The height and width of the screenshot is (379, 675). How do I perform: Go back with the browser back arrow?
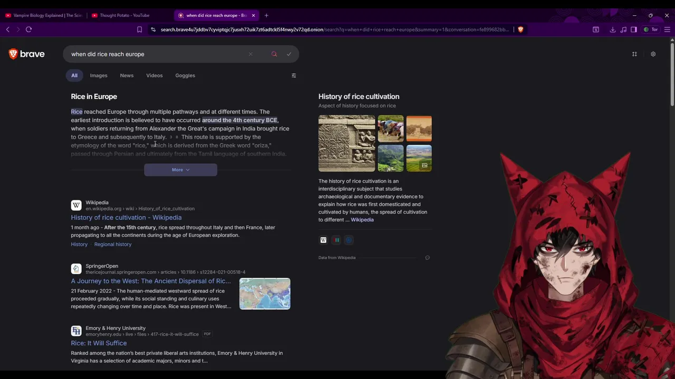(x=8, y=29)
